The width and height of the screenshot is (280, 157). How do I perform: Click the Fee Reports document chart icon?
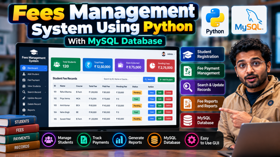point(188,104)
